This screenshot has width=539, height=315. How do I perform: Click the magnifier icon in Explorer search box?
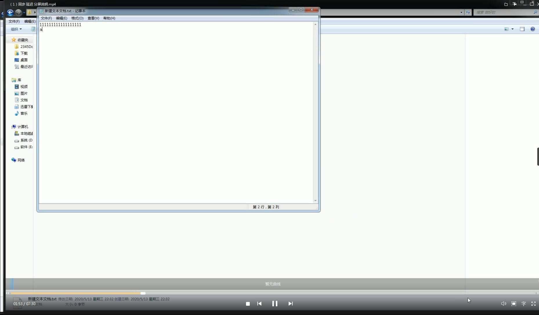pos(535,12)
